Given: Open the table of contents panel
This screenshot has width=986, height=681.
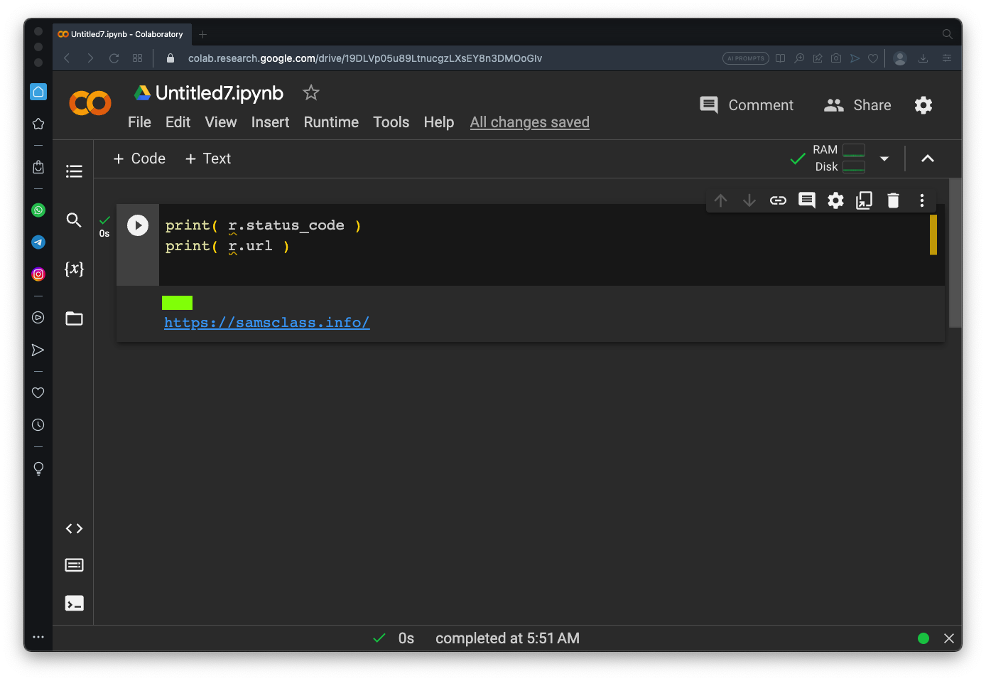Looking at the screenshot, I should [74, 171].
